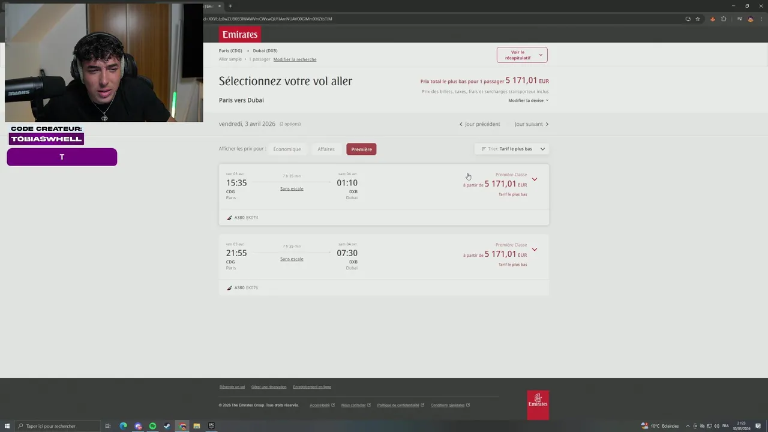
Task: Click the FRA language indicator
Action: (726, 426)
